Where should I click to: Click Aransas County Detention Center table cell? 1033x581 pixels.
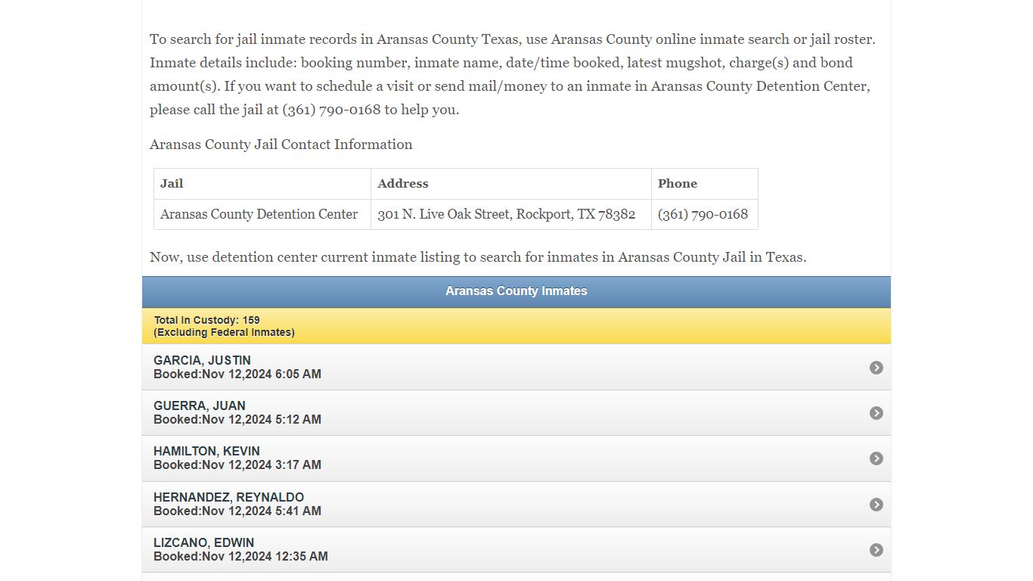[262, 214]
